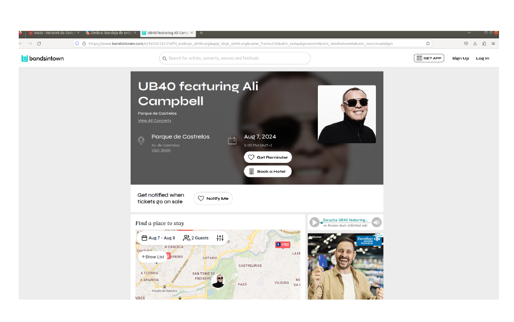The height and width of the screenshot is (322, 514).
Task: Switch to the Intranet Inicio tab
Action: point(54,33)
